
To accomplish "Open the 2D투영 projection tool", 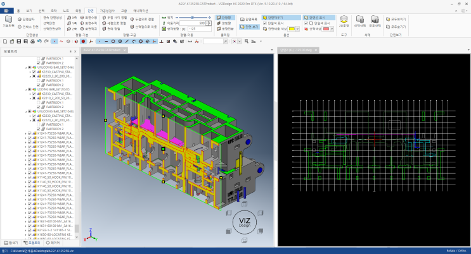I will tap(344, 21).
